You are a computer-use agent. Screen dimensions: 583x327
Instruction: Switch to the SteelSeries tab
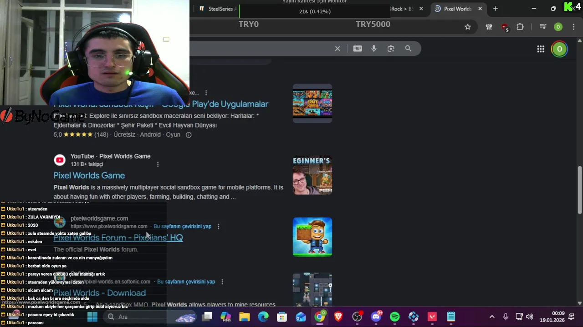pos(217,9)
